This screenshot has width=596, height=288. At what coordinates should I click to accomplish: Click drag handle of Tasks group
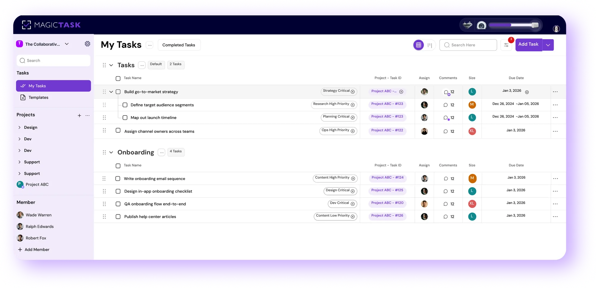click(104, 65)
